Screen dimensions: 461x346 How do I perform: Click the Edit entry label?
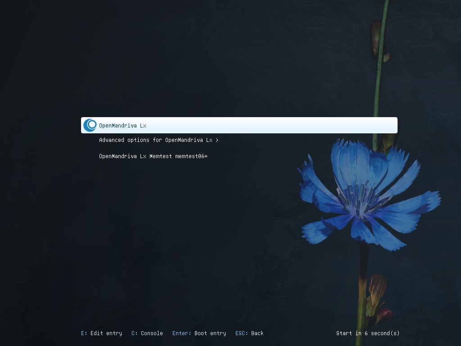point(106,333)
